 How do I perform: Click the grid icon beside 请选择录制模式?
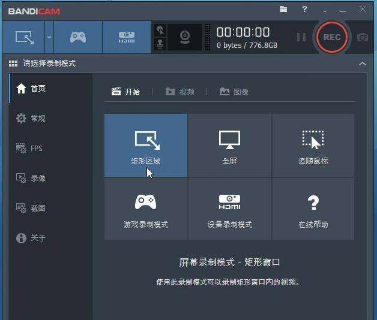pos(13,64)
